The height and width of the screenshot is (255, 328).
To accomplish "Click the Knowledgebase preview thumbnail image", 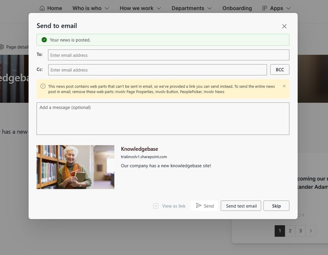I will click(x=75, y=167).
